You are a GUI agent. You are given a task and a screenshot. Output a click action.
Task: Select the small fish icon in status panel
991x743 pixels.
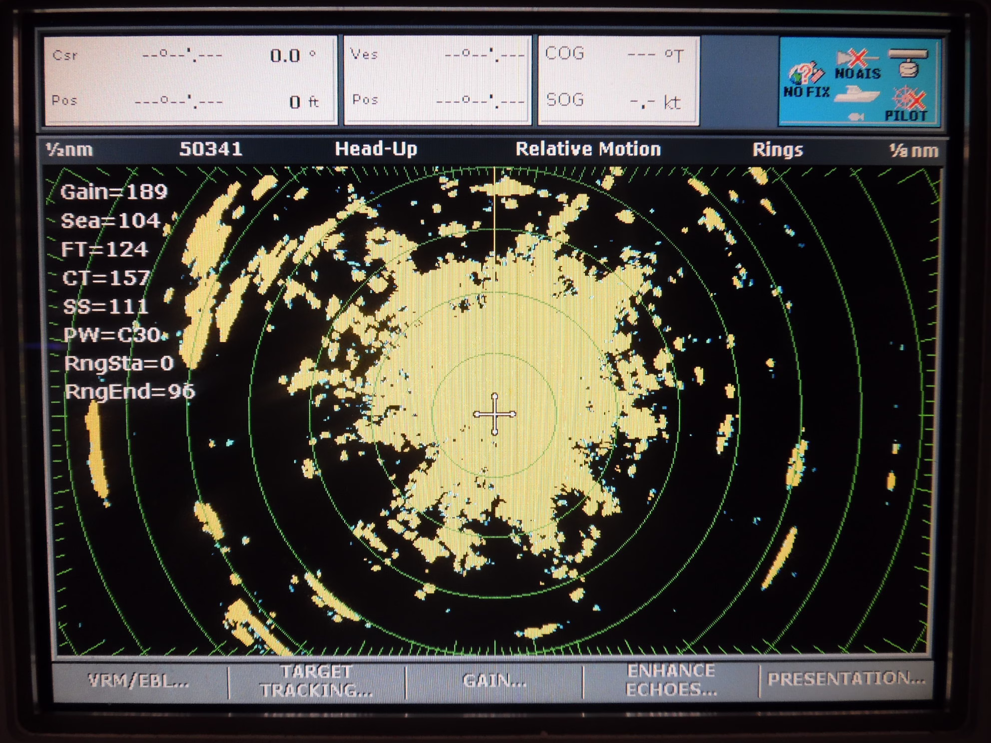point(856,116)
